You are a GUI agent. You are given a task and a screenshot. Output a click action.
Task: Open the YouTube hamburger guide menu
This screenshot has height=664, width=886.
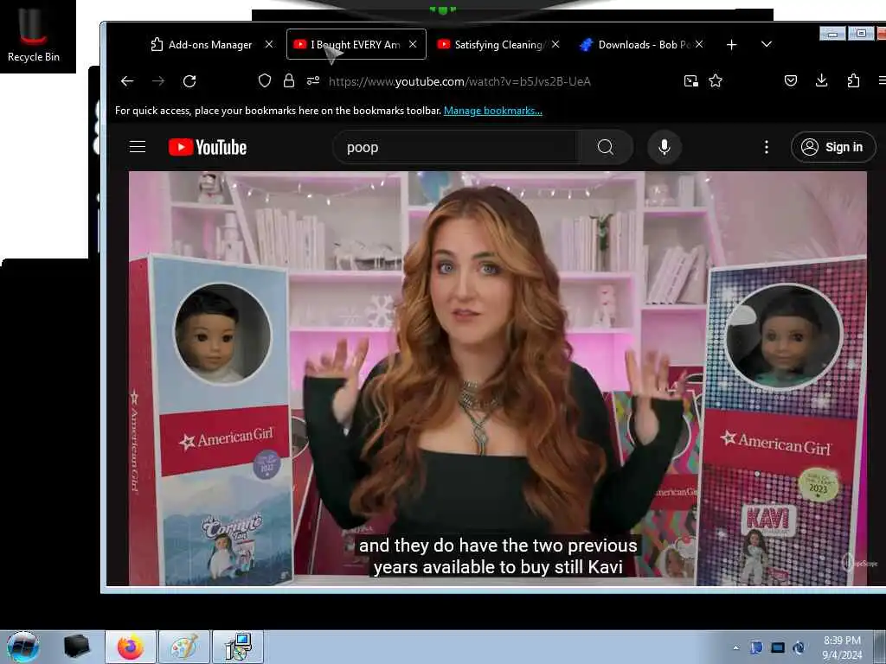(x=138, y=147)
